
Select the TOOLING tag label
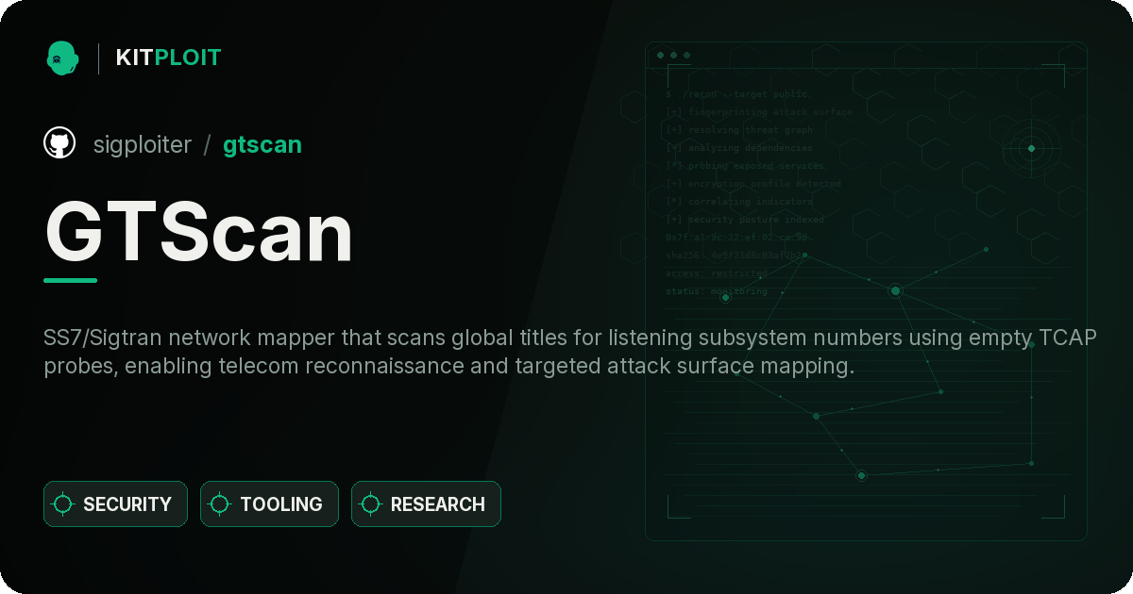[281, 504]
